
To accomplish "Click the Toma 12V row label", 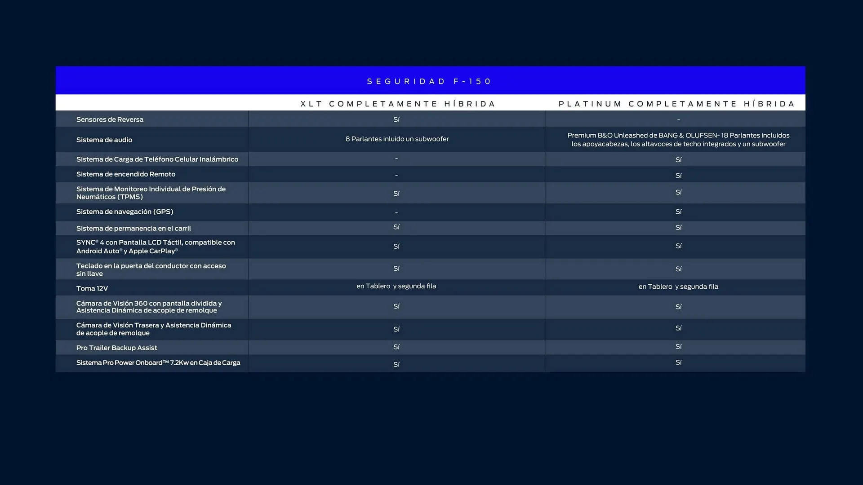I will tap(92, 288).
